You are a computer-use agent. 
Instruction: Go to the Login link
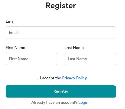coord(83,103)
